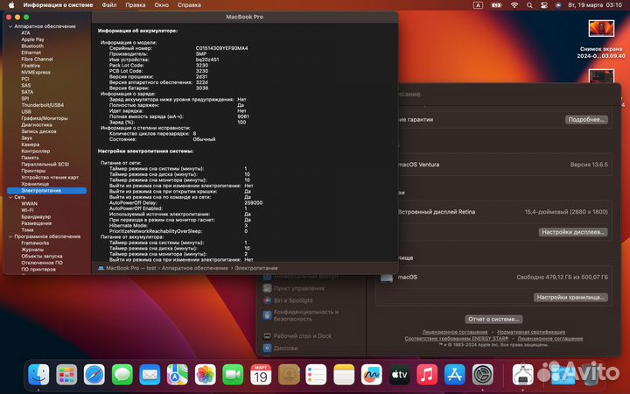Open Reminders from the Dock
Image resolution: width=630 pixels, height=394 pixels.
316,375
